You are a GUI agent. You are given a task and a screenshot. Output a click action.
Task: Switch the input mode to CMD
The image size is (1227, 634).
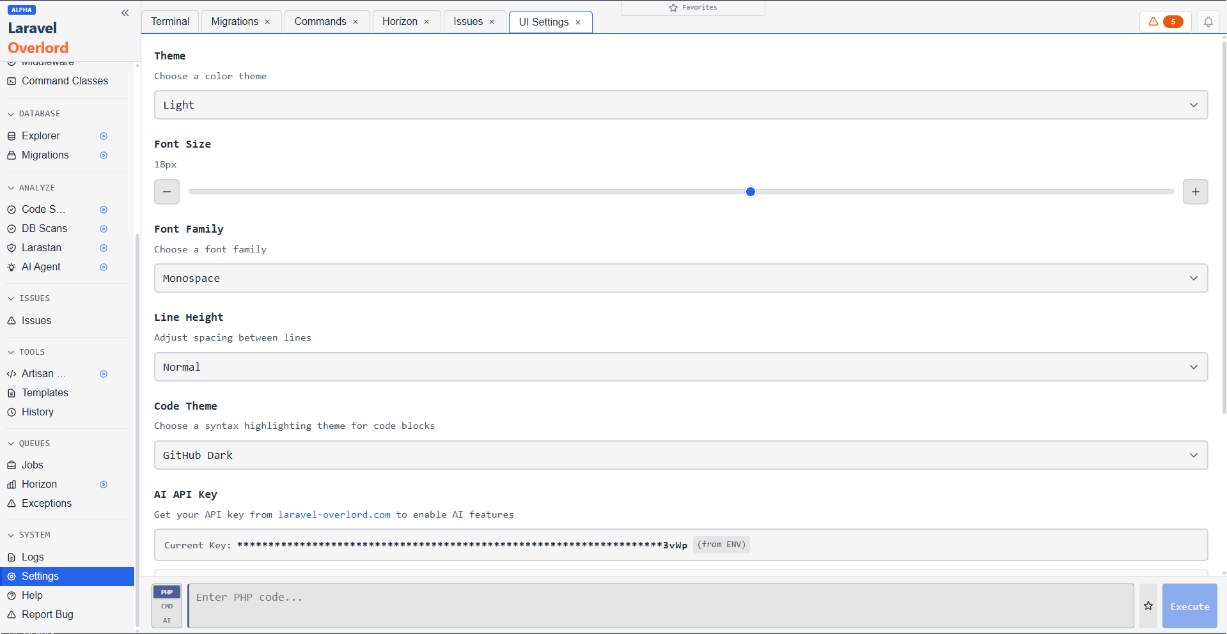[166, 606]
